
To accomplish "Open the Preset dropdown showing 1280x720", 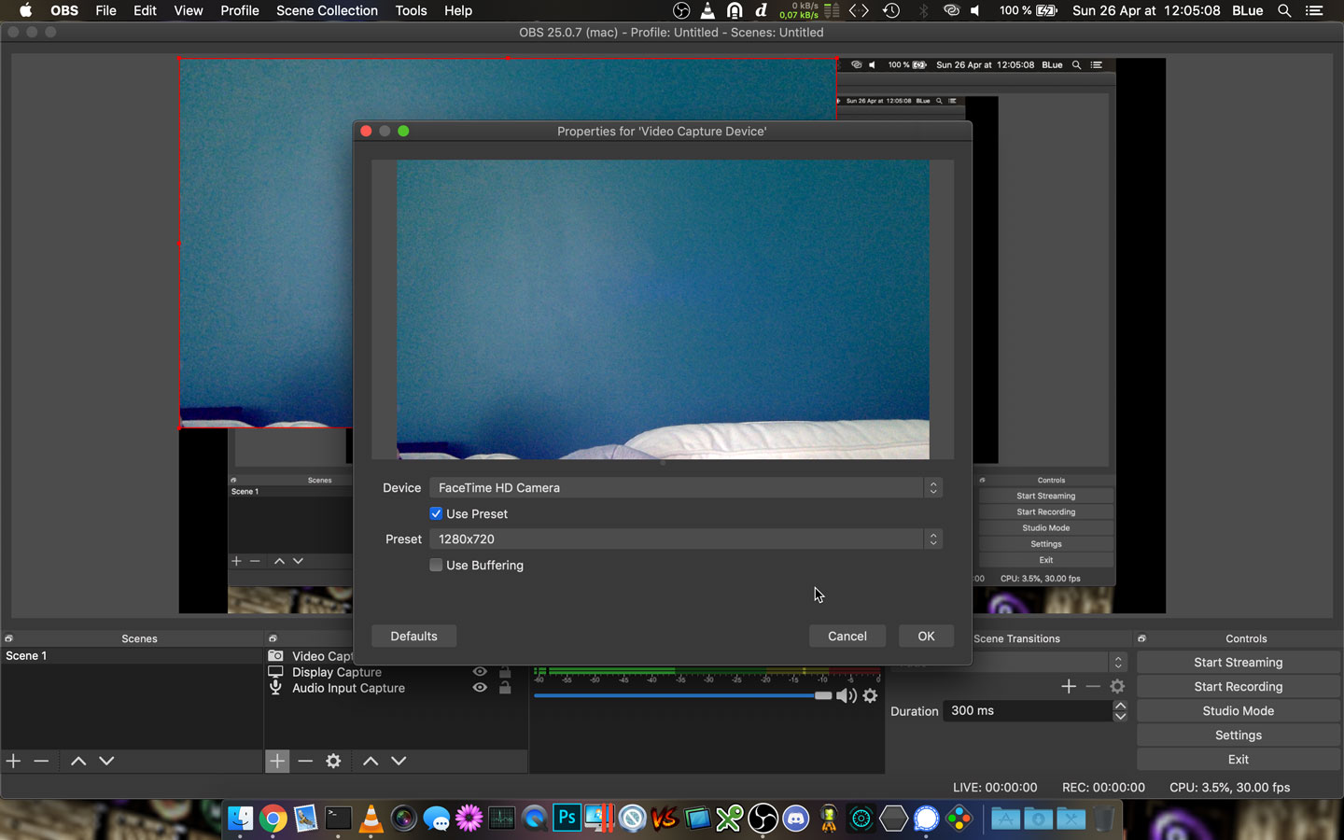I will pos(686,539).
